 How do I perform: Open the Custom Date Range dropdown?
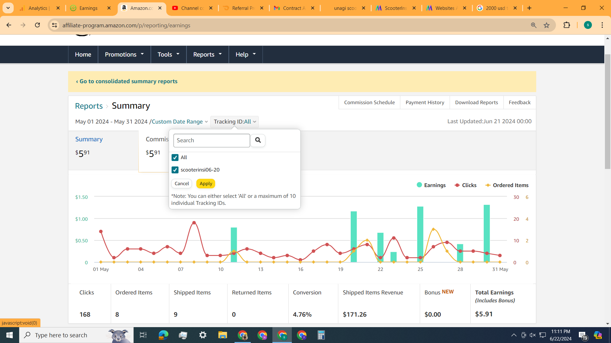180,122
